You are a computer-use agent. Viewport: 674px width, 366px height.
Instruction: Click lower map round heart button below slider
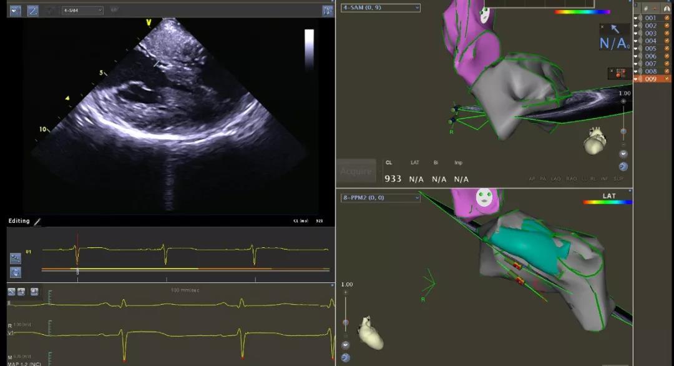tap(345, 345)
